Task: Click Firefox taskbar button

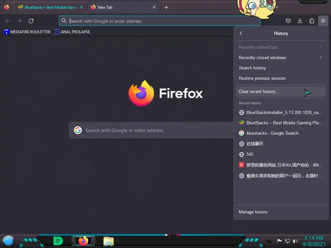Action: (83, 241)
